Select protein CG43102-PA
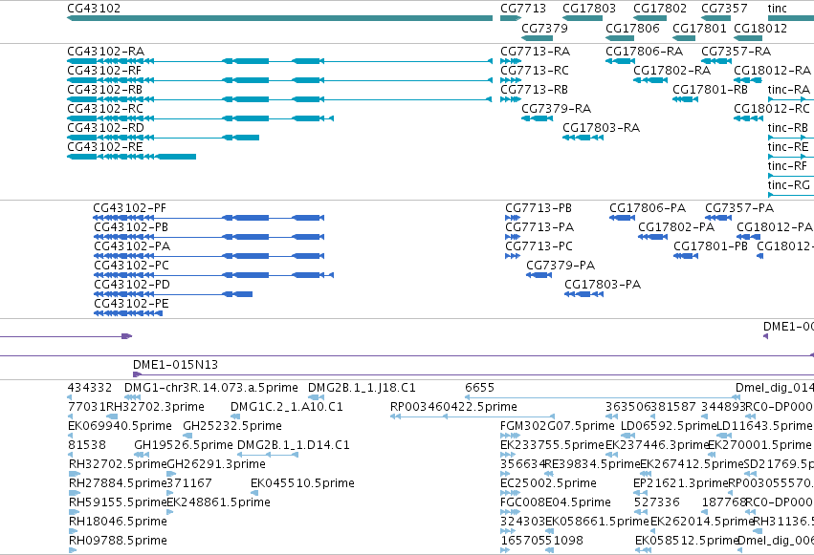 pyautogui.click(x=209, y=256)
